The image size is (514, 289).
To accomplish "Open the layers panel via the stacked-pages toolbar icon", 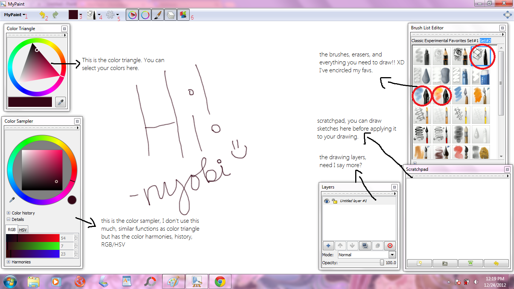I will click(170, 15).
